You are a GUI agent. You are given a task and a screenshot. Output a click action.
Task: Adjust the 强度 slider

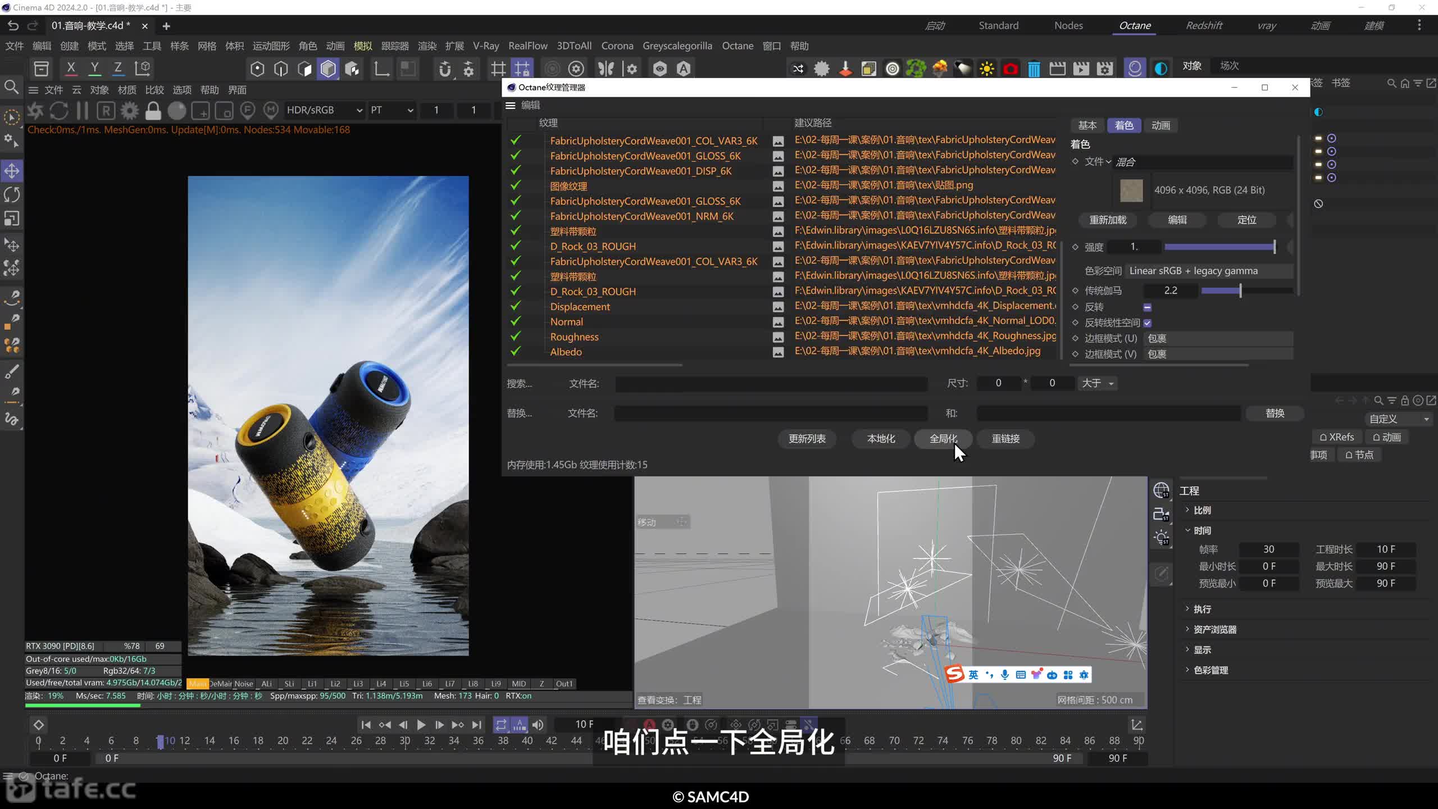[1219, 247]
